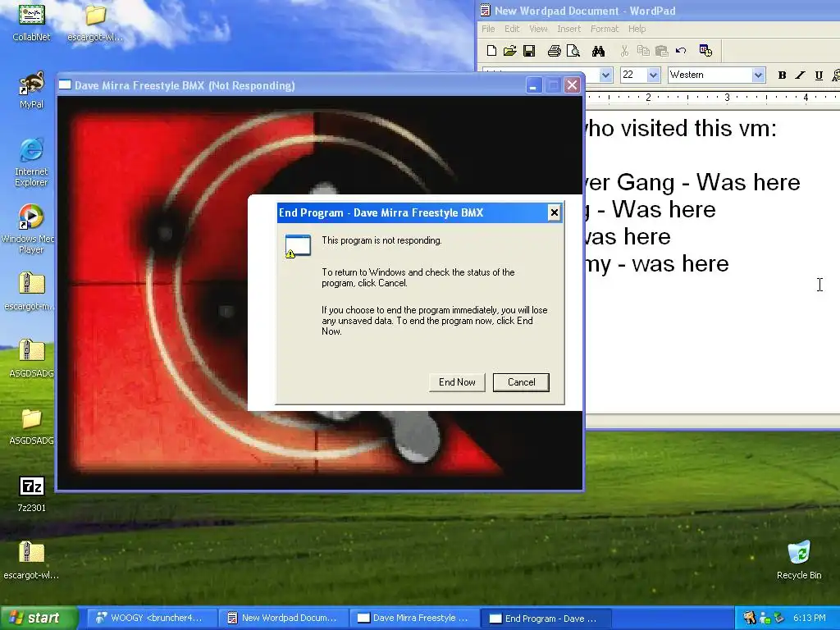Close the Dave Mirra Freestyle BMX window
Image resolution: width=840 pixels, height=630 pixels.
(x=572, y=85)
